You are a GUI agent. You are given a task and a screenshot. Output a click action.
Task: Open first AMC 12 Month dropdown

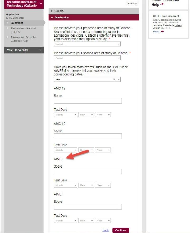click(x=66, y=115)
